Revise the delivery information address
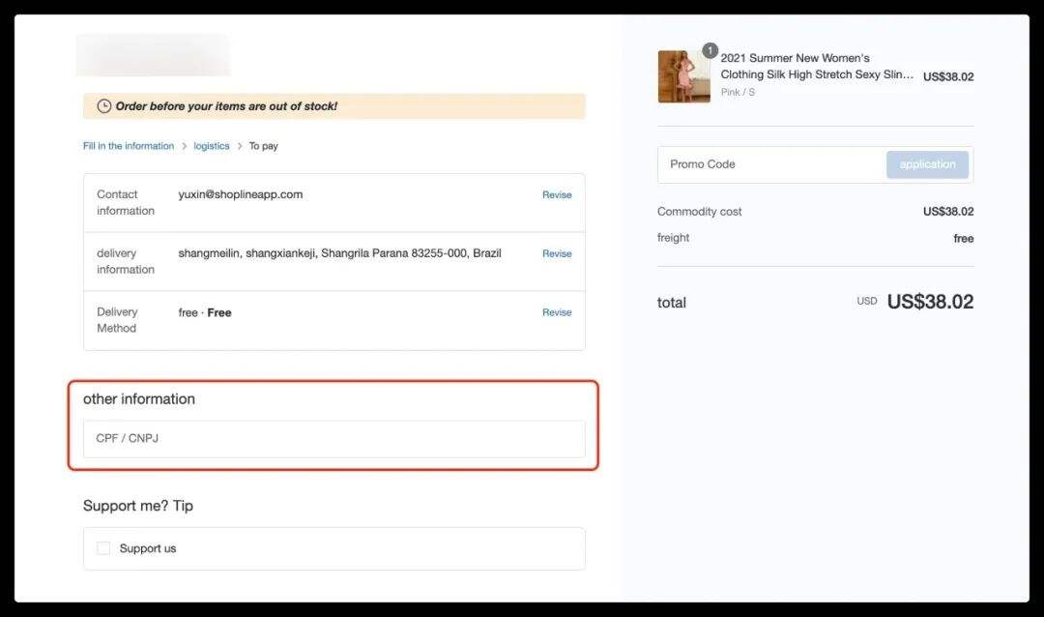This screenshot has width=1044, height=617. coord(557,253)
